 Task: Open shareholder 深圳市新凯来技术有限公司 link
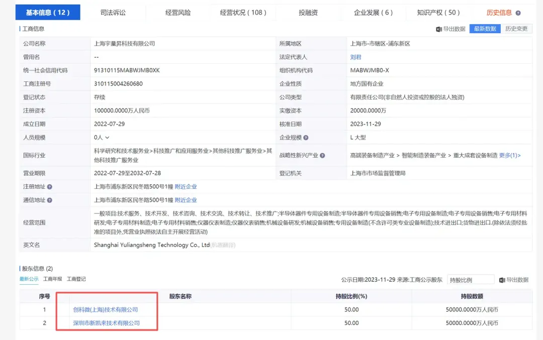(x=106, y=323)
